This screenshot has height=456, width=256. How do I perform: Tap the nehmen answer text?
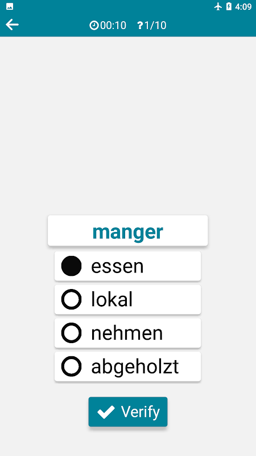[x=127, y=333]
